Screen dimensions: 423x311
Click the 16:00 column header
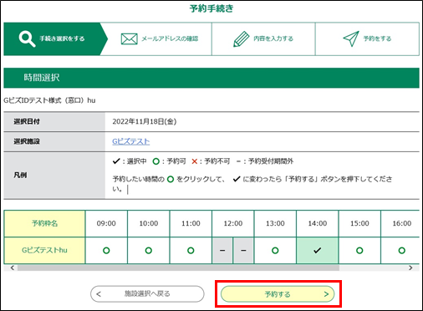click(x=401, y=223)
